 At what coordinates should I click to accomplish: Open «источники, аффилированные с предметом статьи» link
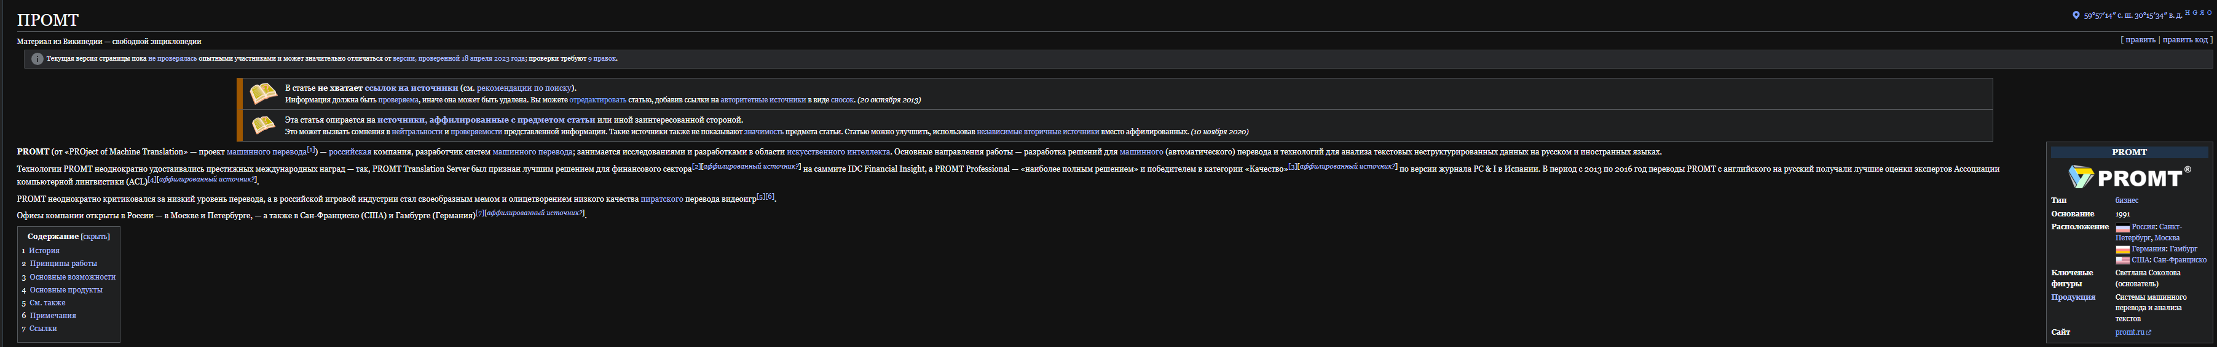(x=486, y=120)
